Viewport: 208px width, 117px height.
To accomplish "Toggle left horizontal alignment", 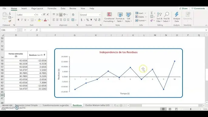I will click(54, 20).
